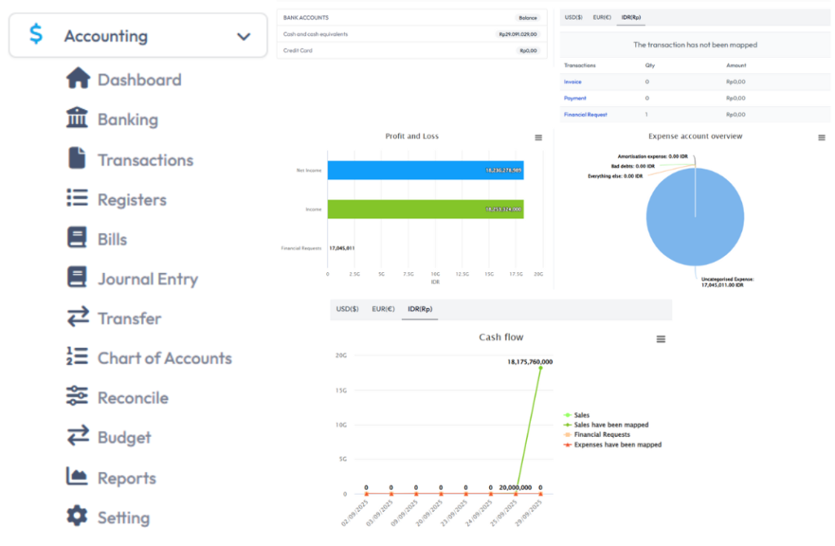Switch to USD($) tab above Cash flow
The image size is (835, 546).
click(x=347, y=310)
